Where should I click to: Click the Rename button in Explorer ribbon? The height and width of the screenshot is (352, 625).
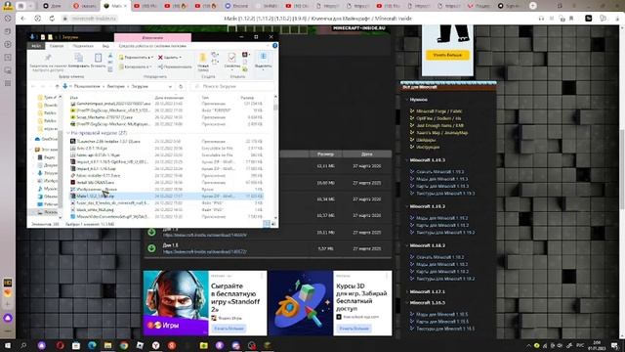click(175, 66)
